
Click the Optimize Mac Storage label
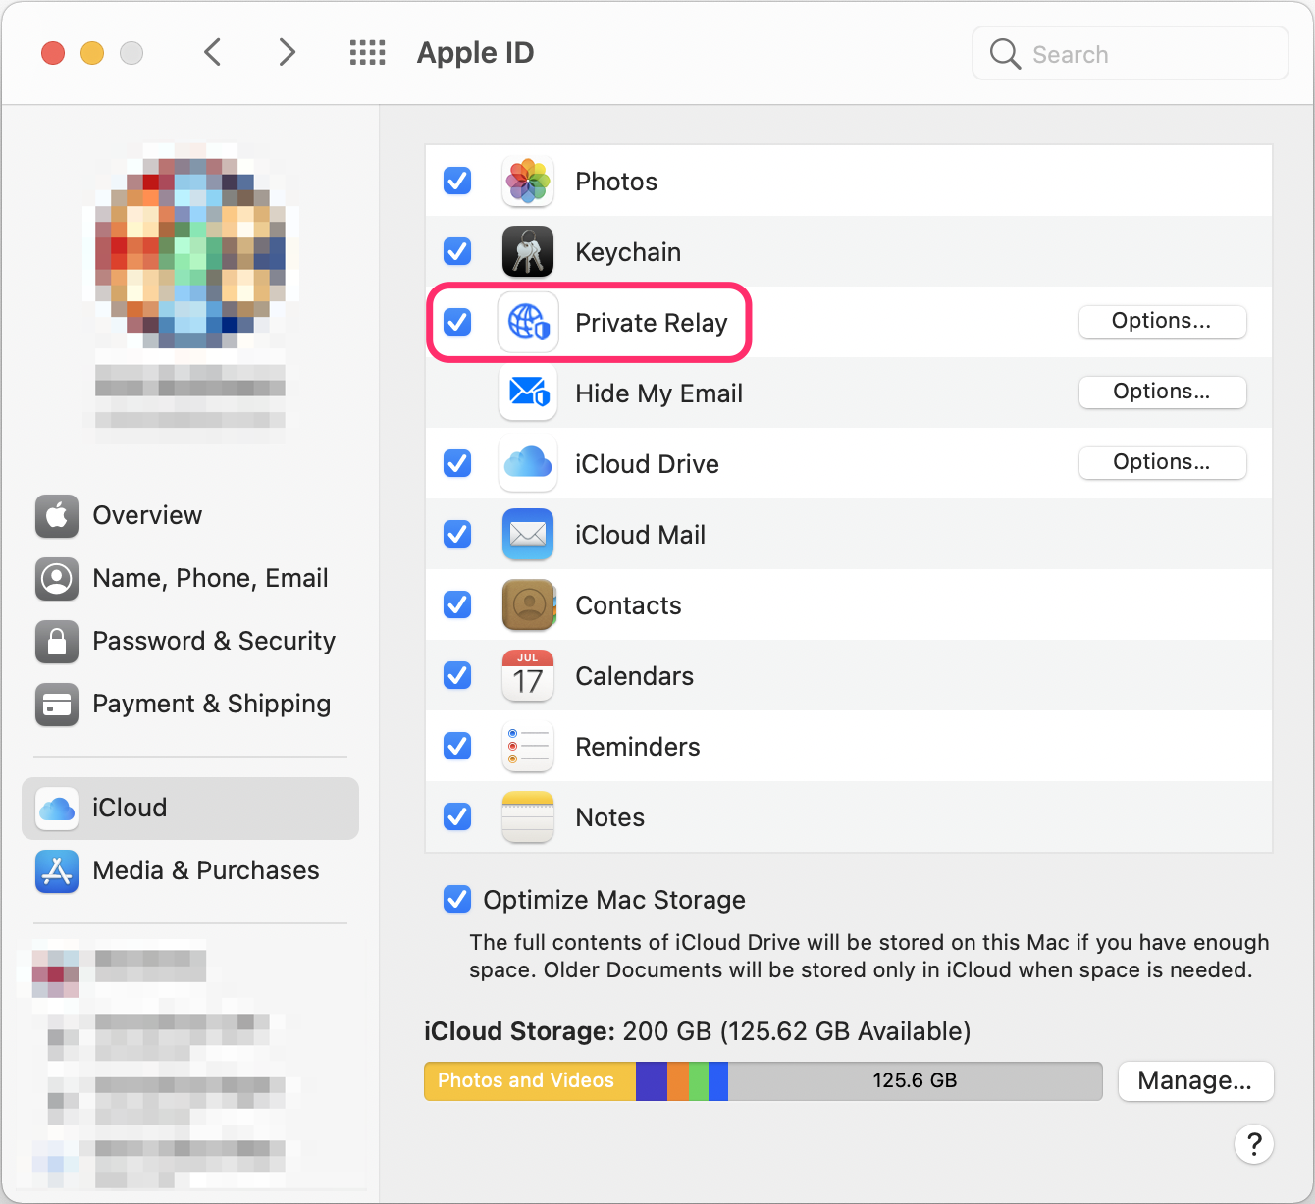614,900
